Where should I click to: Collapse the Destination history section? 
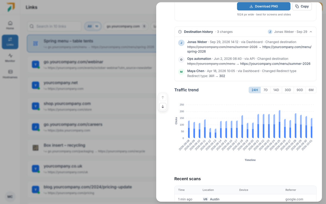311,32
